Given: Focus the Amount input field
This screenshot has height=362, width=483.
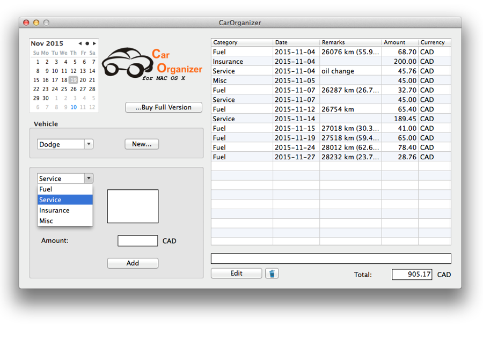Looking at the screenshot, I should (x=137, y=241).
